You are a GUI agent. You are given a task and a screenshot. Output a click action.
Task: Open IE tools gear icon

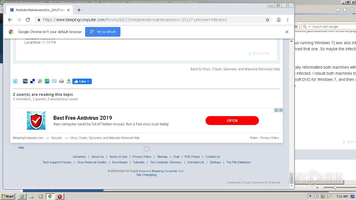(352, 10)
